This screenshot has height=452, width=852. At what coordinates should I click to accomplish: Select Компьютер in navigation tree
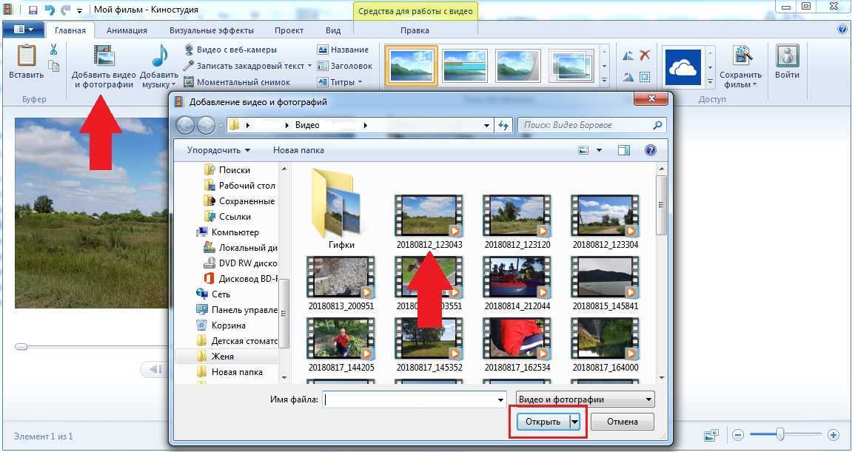point(228,232)
